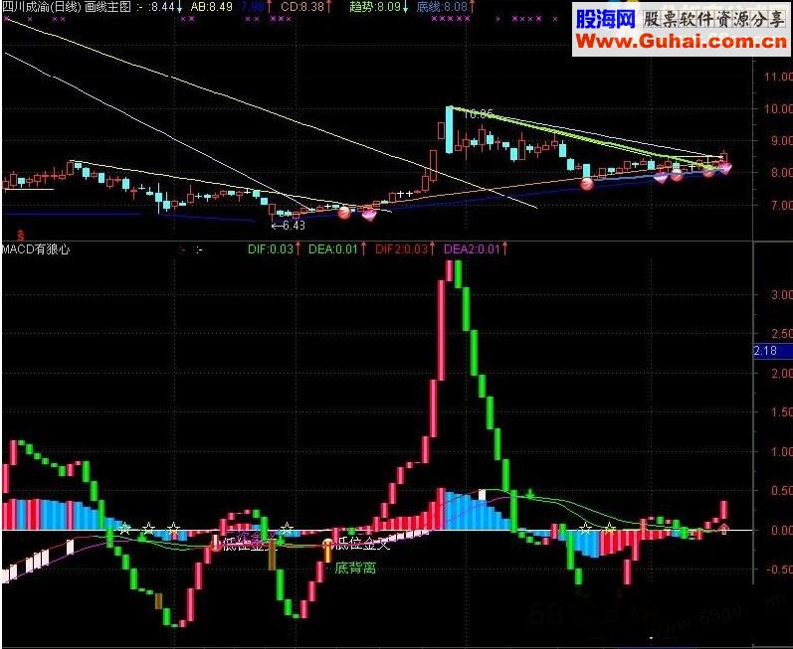Select the purple DEA2:0.01 readout

472,249
